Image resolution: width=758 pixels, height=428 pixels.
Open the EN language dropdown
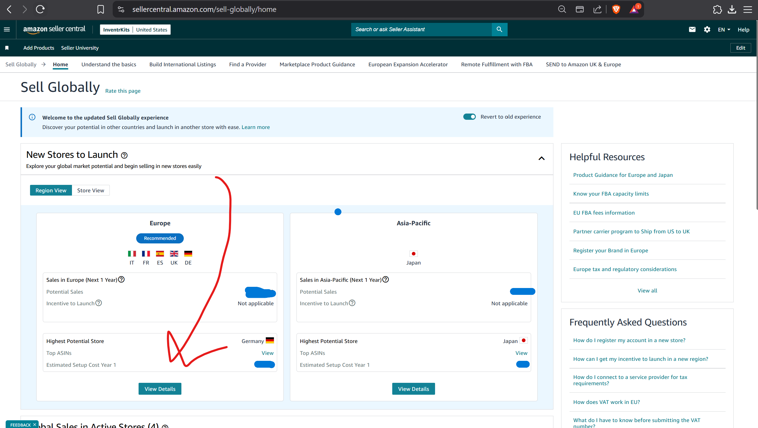tap(724, 30)
